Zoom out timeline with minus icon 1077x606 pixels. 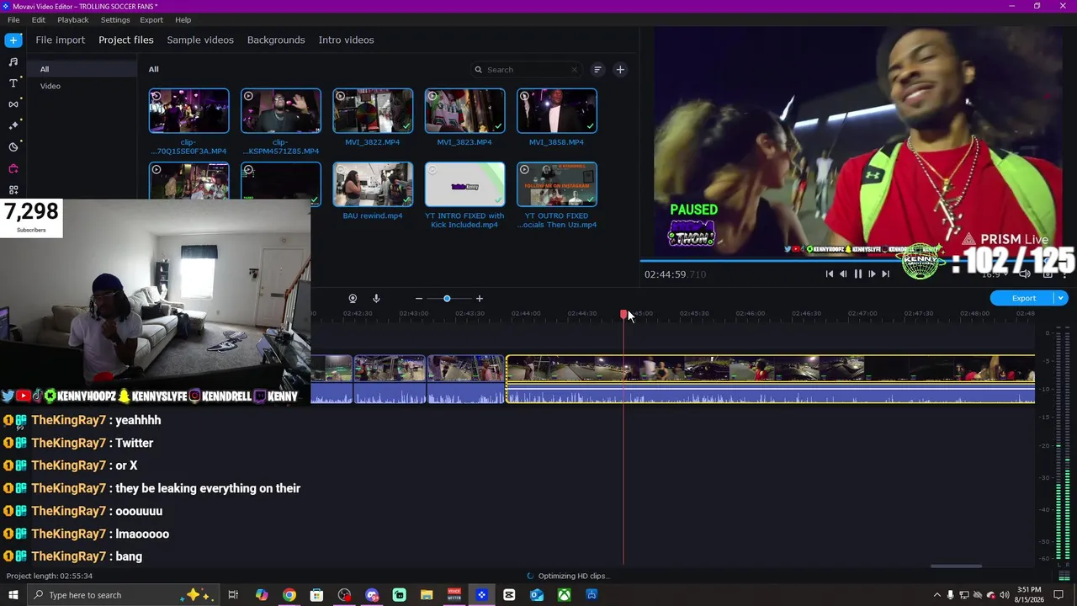click(x=419, y=298)
